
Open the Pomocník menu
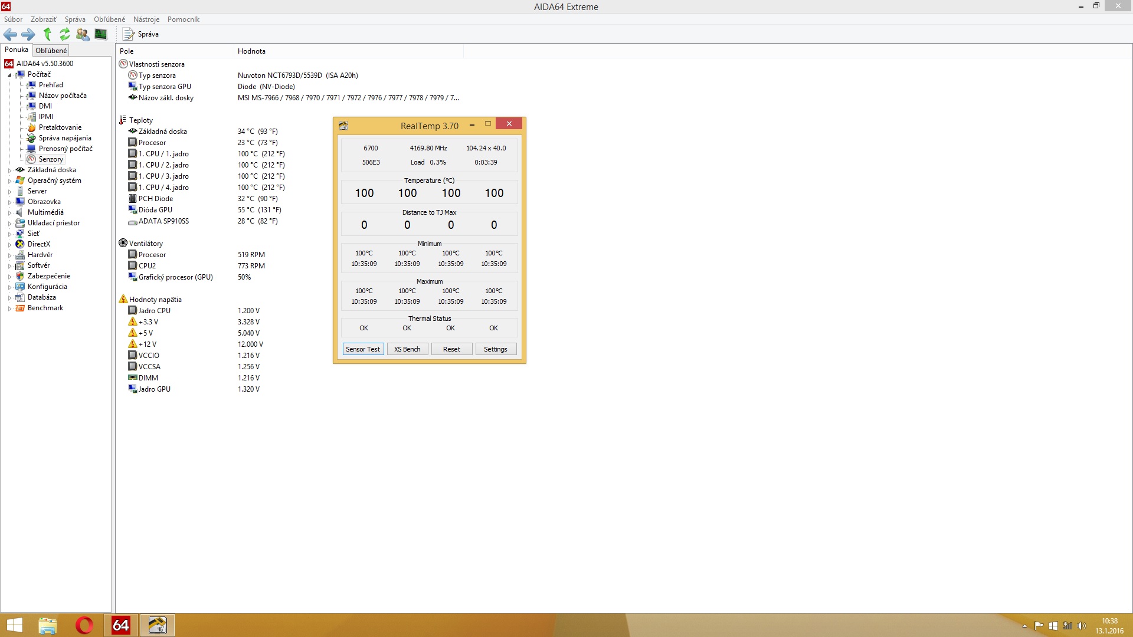(x=184, y=19)
